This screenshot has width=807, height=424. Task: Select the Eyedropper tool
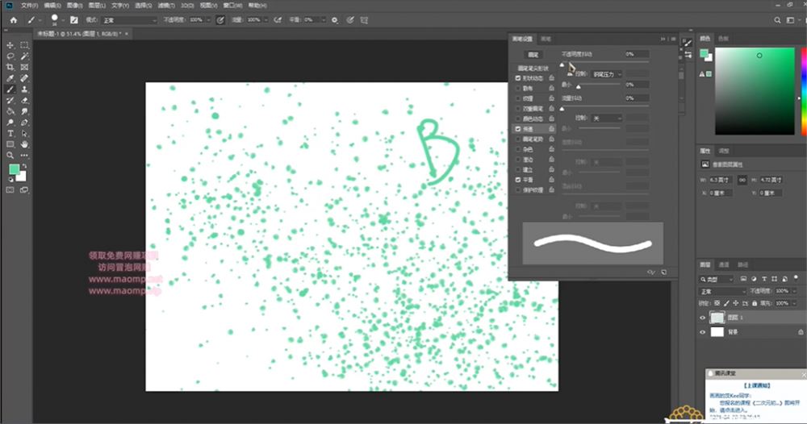coord(10,79)
